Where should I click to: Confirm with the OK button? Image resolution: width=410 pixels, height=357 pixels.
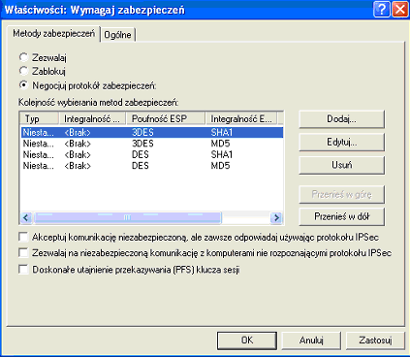[x=247, y=341]
